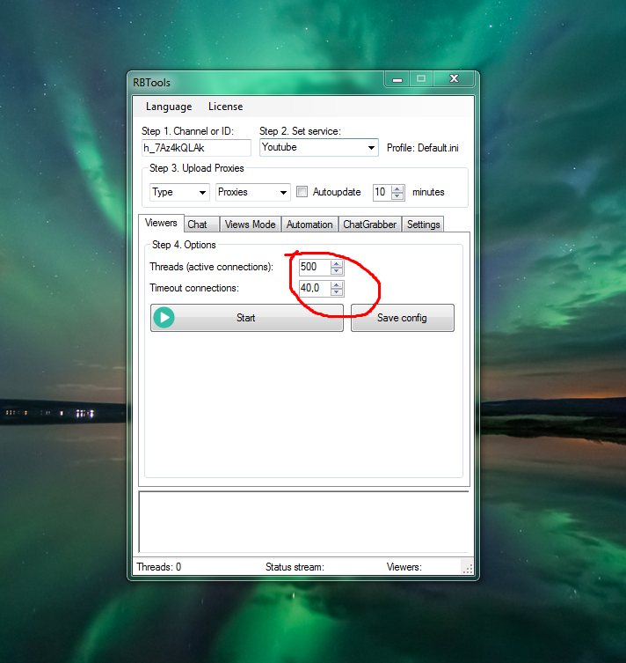Click the Channel or ID input field
The height and width of the screenshot is (663, 626).
[x=195, y=148]
